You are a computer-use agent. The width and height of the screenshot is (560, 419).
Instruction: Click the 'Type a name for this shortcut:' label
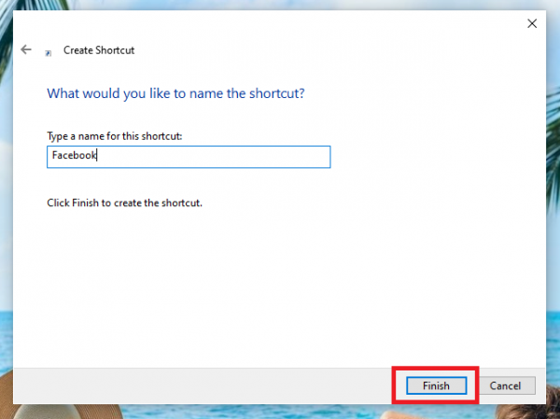pos(114,136)
